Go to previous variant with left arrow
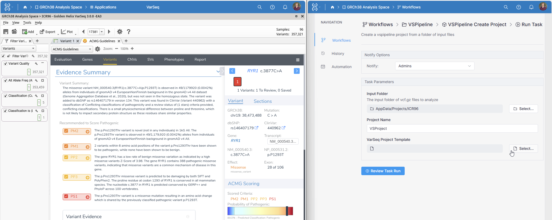The height and width of the screenshot is (220, 552). point(83,32)
